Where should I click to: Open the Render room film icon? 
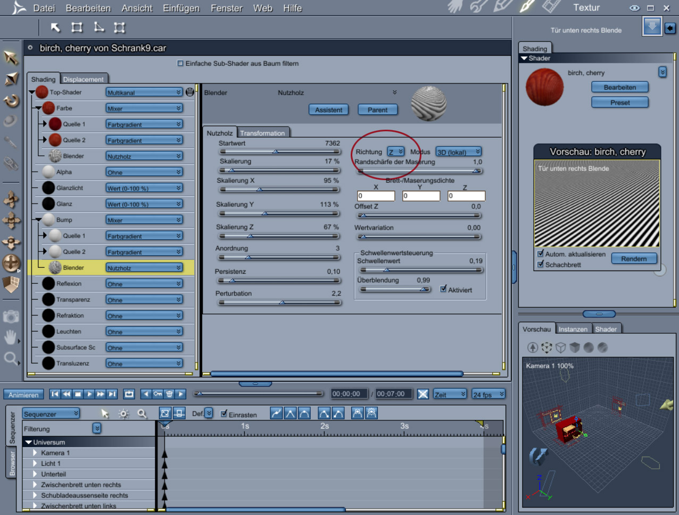point(551,7)
